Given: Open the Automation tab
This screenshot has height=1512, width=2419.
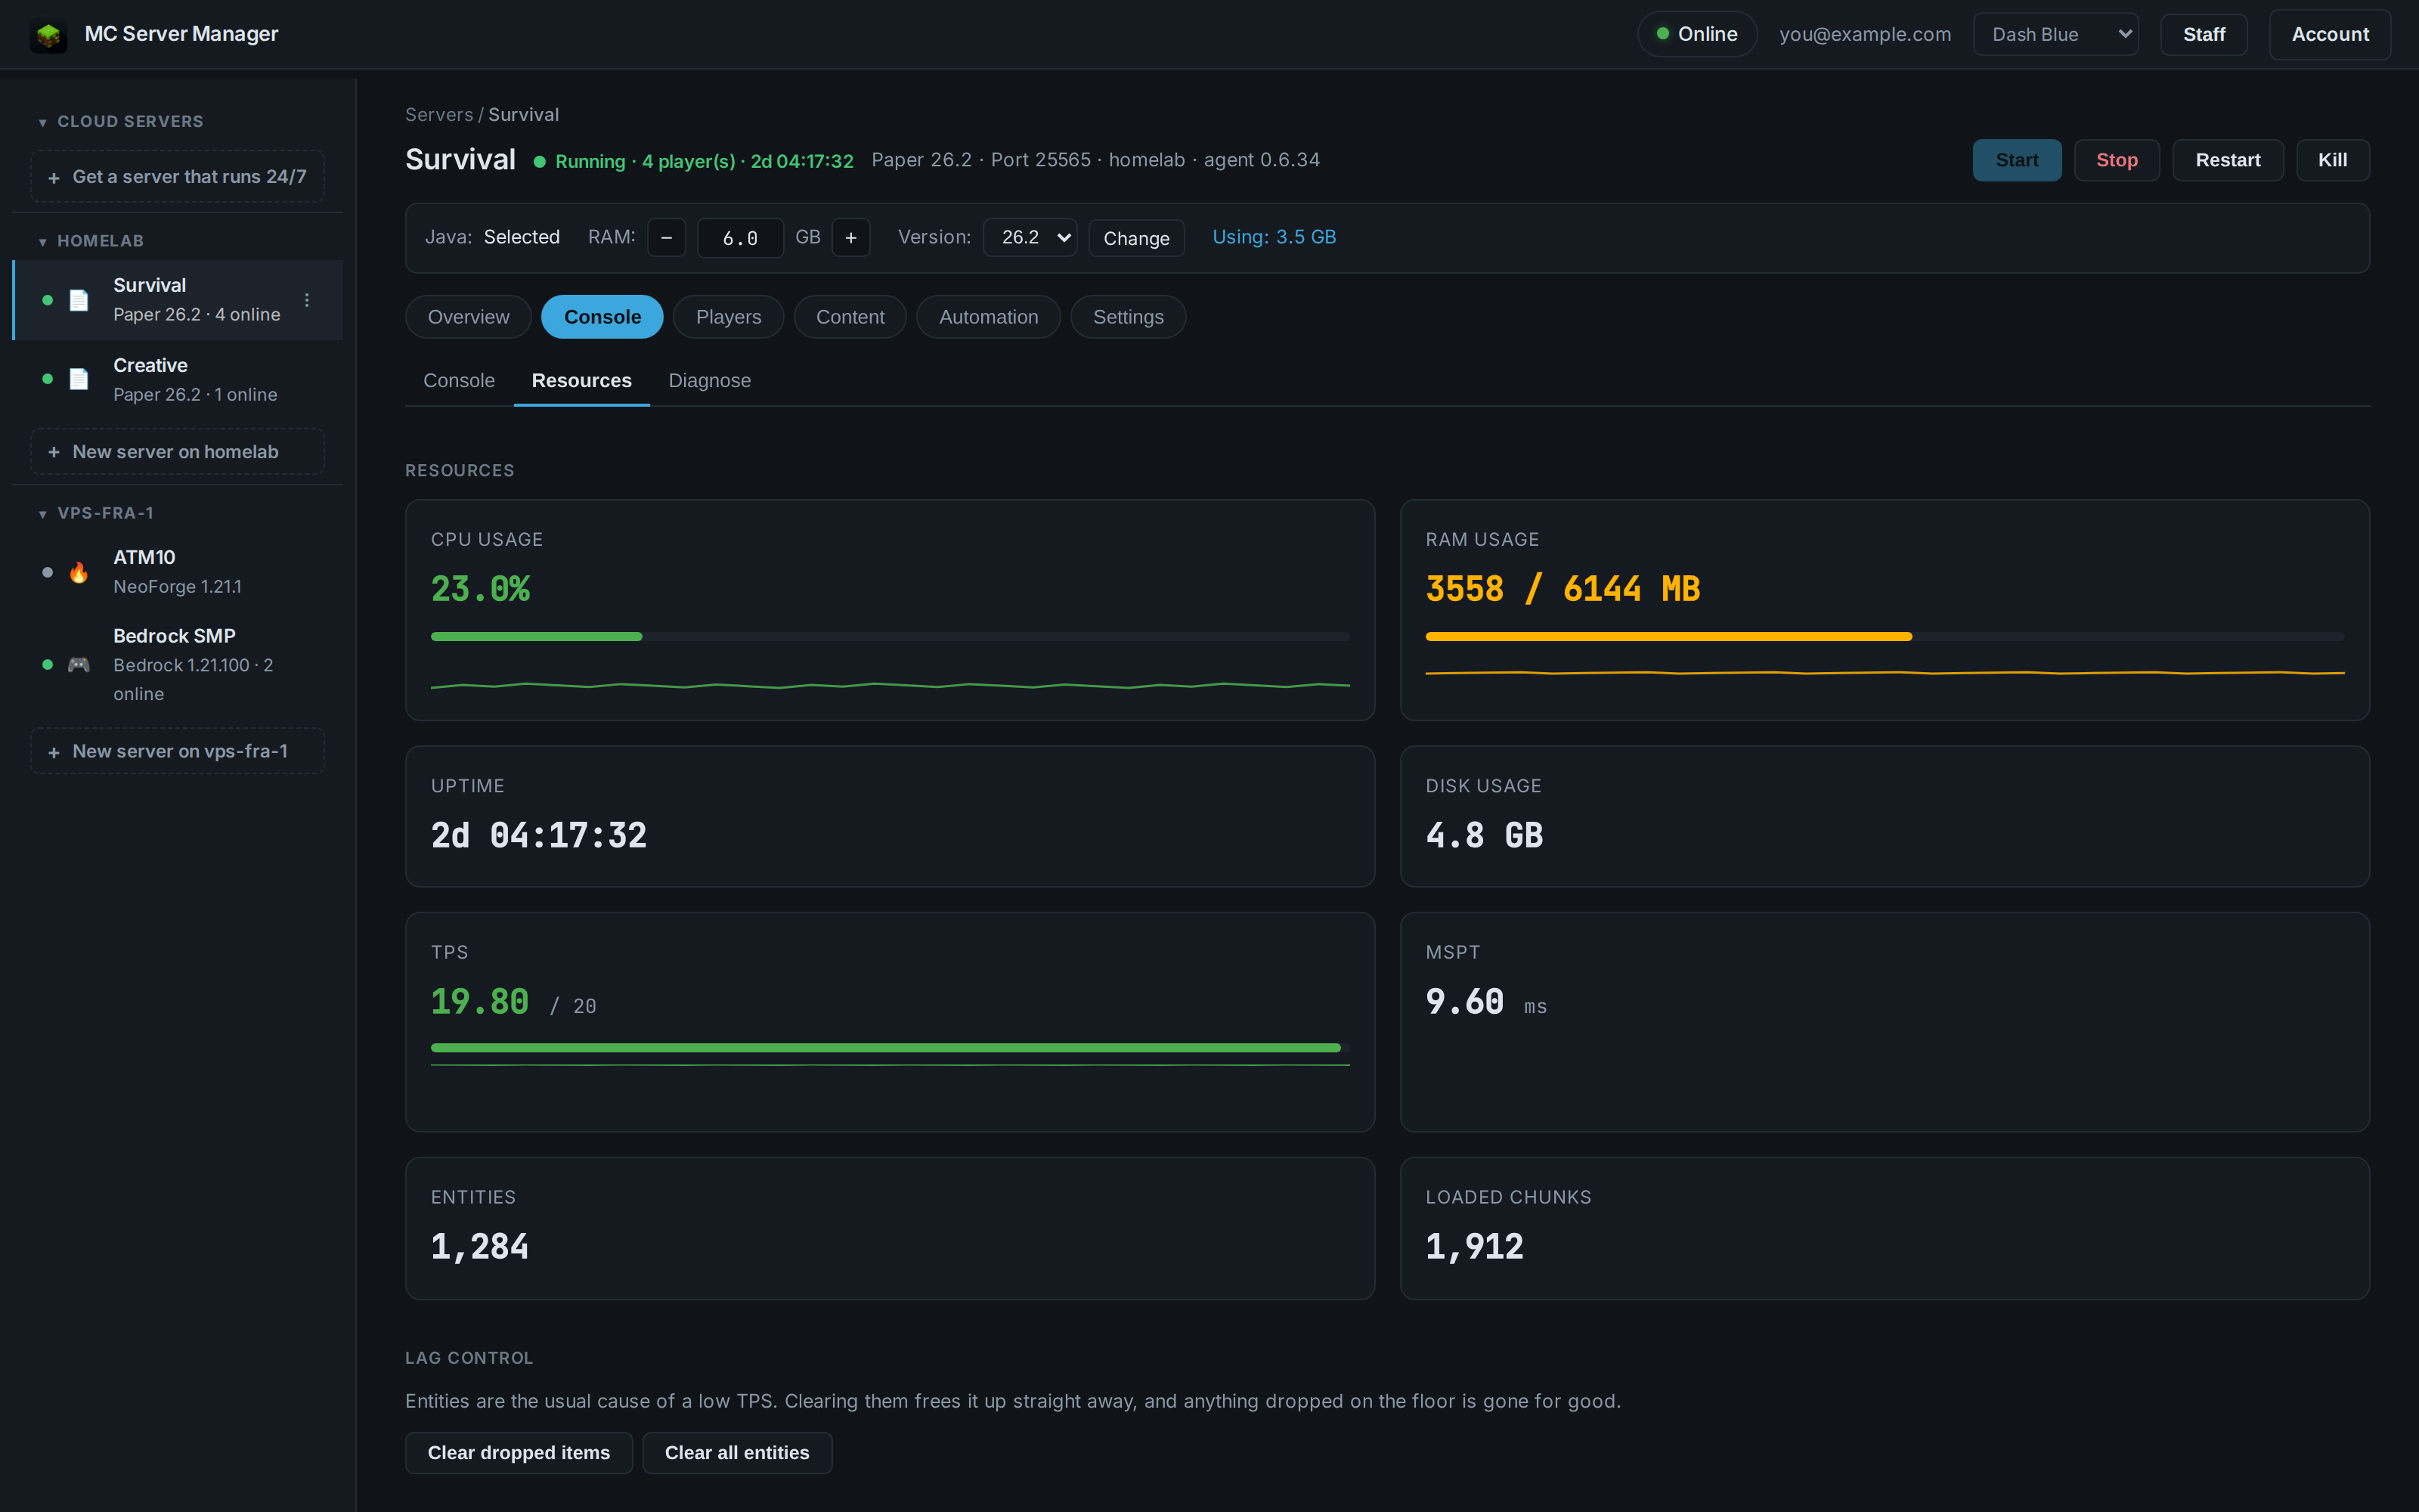Looking at the screenshot, I should 987,317.
